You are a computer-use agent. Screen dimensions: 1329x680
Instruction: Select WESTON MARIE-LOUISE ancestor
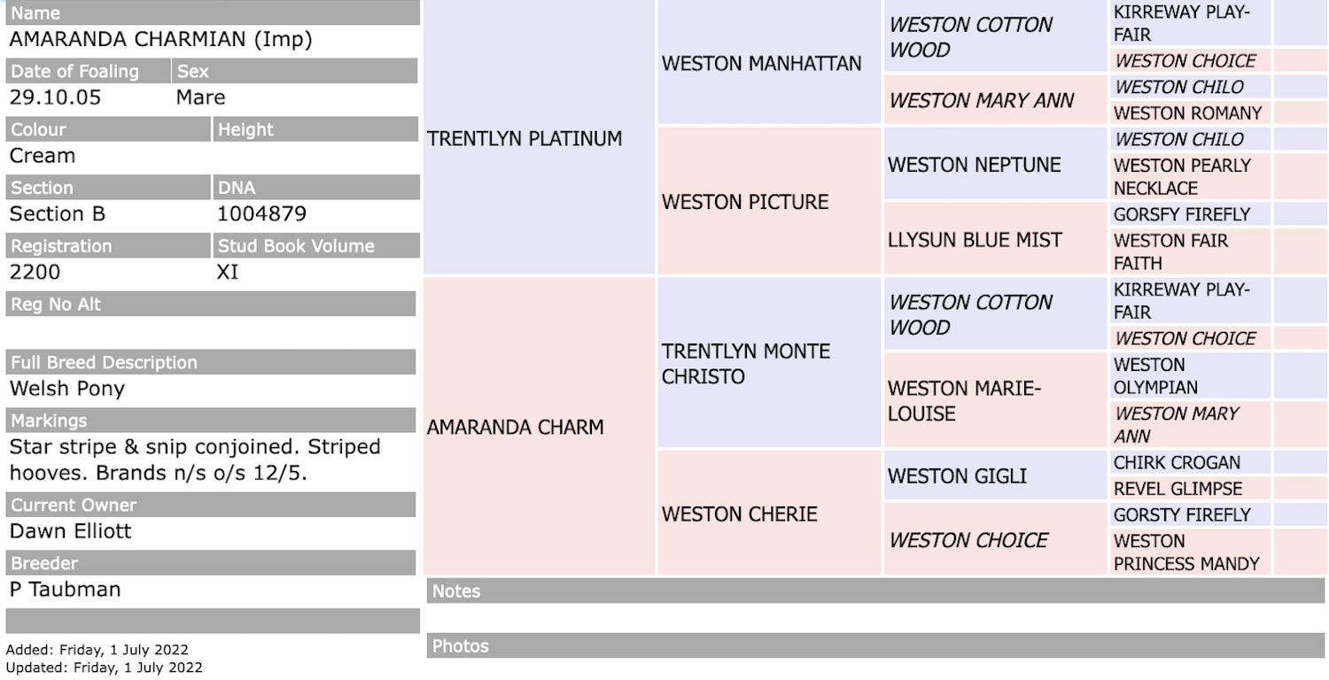tap(964, 400)
